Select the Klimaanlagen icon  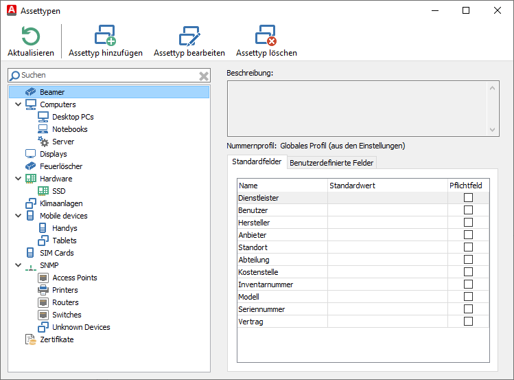pyautogui.click(x=30, y=203)
